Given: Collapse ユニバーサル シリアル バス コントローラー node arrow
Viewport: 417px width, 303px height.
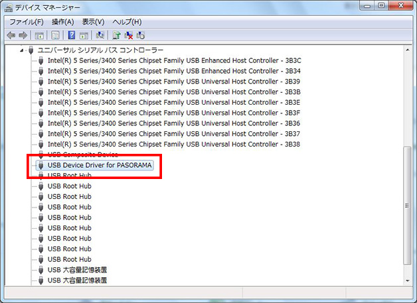Looking at the screenshot, I should click(21, 50).
